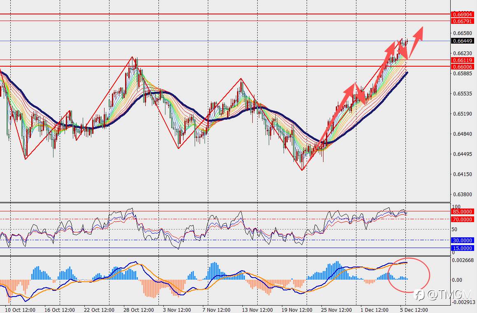Select the MACD zero line value 0.00
Viewport: 477px width, 313px height.
[x=457, y=280]
